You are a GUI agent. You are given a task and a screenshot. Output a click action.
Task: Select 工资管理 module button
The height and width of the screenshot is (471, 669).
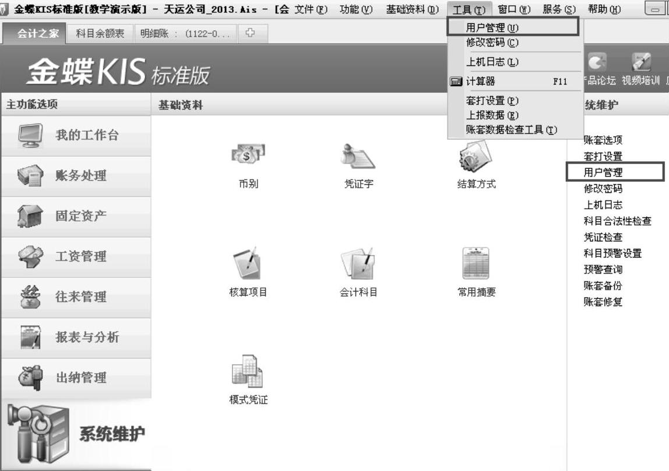(x=76, y=256)
